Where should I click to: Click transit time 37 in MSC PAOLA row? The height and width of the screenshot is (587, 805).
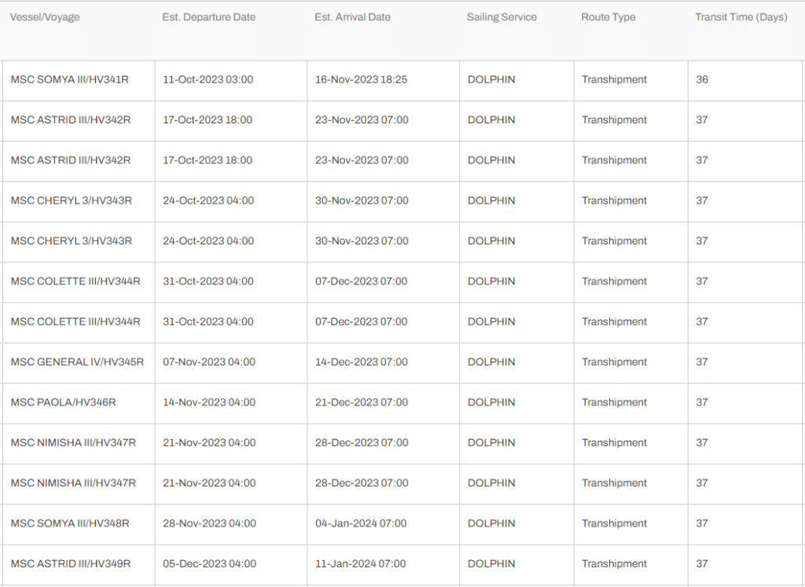[702, 402]
